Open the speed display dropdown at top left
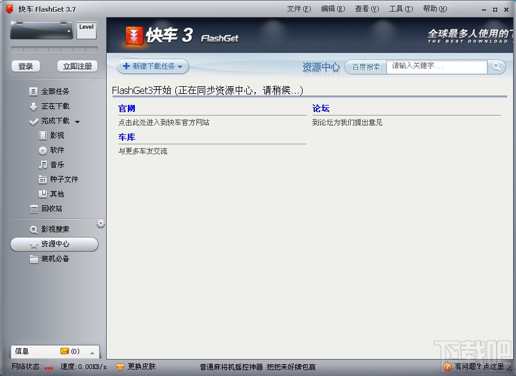516x376 pixels. [69, 31]
